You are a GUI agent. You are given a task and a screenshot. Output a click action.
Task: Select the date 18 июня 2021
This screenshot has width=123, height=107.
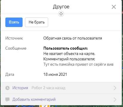point(55,74)
